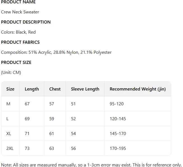Select the 2XL size cell
The image size is (183, 167).
pos(10,149)
